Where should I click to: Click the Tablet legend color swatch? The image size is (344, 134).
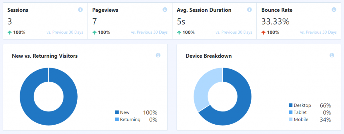tap(291, 113)
